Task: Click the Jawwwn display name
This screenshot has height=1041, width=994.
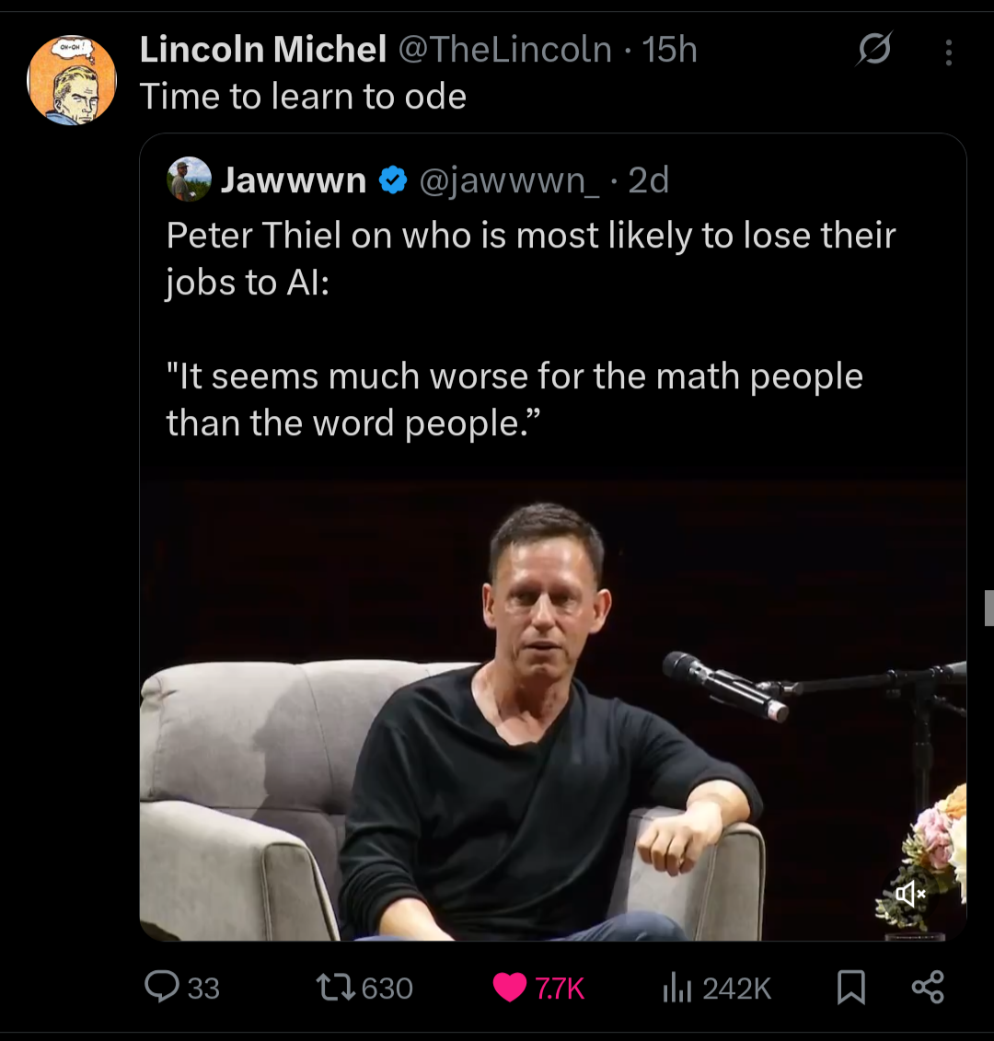Action: coord(294,180)
